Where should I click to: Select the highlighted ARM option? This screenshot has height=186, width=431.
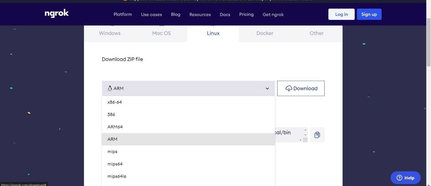pos(112,139)
